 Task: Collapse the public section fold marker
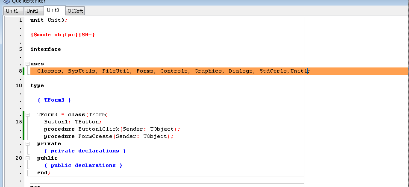[x=27, y=158]
